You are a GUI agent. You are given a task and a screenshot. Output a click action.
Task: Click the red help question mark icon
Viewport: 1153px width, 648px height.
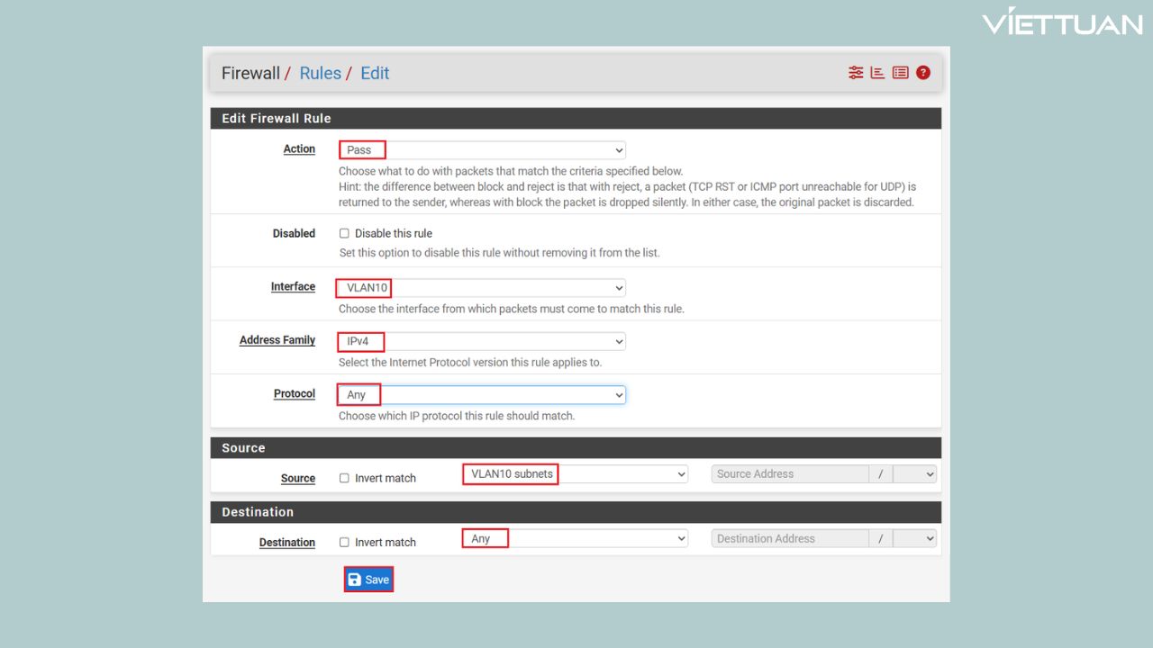[923, 73]
